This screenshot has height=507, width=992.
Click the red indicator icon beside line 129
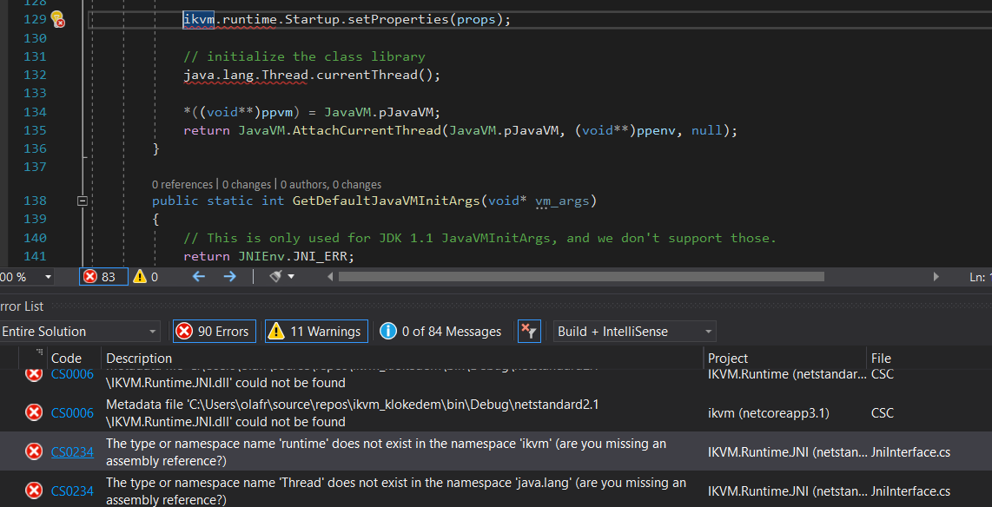[57, 18]
